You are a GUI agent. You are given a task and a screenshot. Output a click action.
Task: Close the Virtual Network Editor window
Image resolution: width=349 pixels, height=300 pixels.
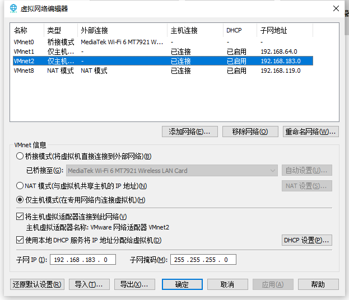(x=336, y=8)
